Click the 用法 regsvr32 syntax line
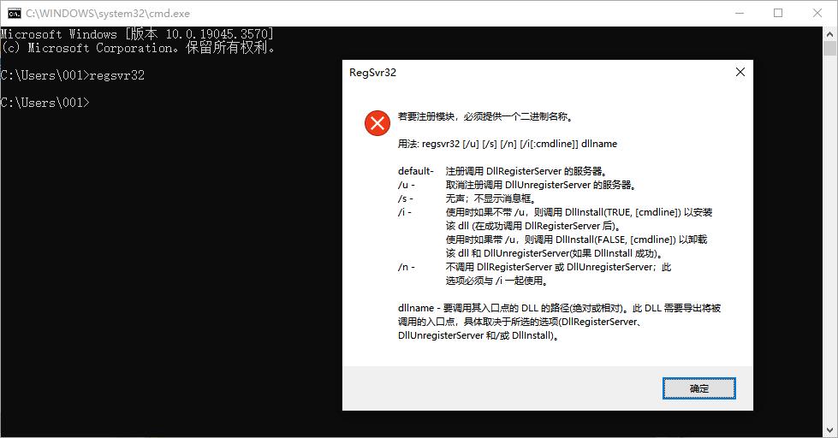The height and width of the screenshot is (438, 838). click(x=507, y=144)
